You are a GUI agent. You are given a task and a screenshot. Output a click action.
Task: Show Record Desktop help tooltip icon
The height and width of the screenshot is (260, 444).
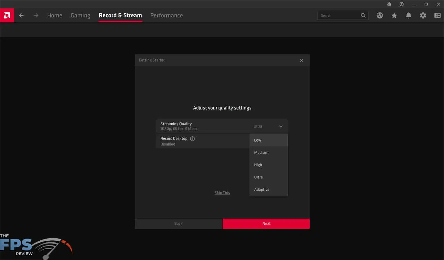(x=192, y=139)
